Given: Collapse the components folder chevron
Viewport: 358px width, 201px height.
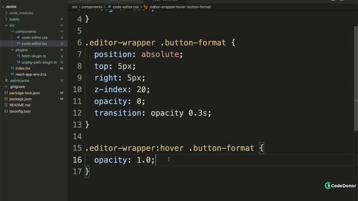Looking at the screenshot, I should [x=12, y=31].
